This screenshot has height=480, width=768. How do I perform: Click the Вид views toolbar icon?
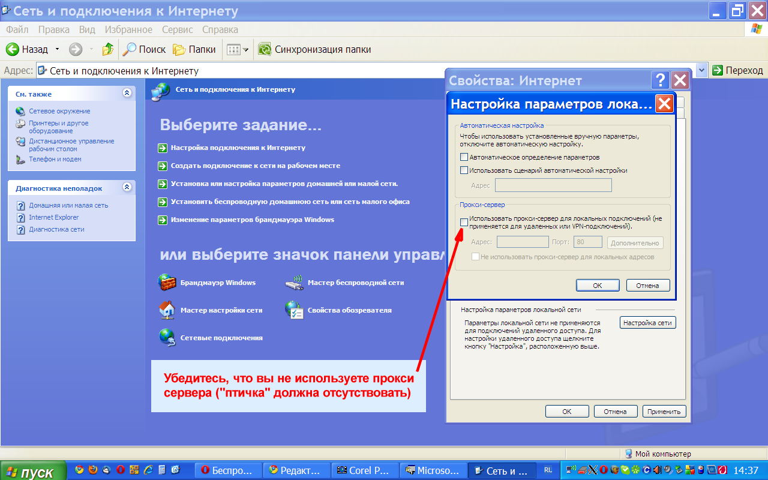(234, 49)
